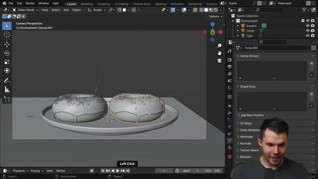Open the Modifiers wrench tab
318x179 pixels.
(x=230, y=113)
